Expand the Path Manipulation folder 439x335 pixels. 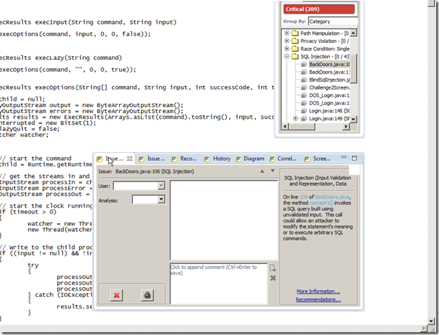288,33
